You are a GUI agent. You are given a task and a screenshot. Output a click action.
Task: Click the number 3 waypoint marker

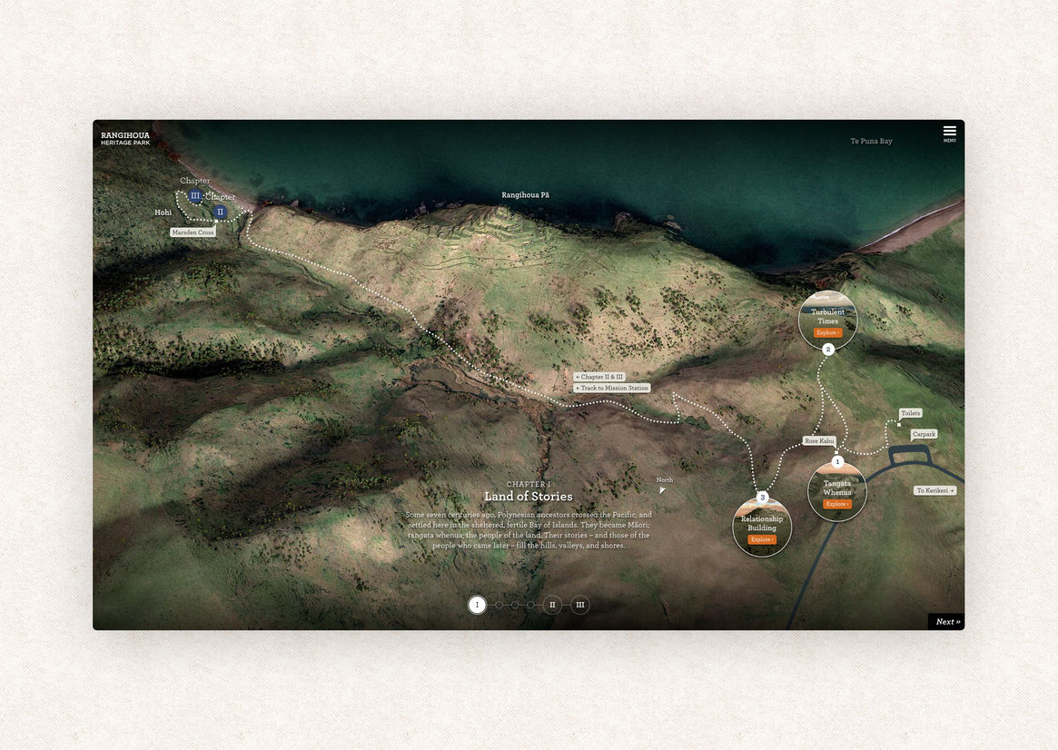click(x=762, y=498)
